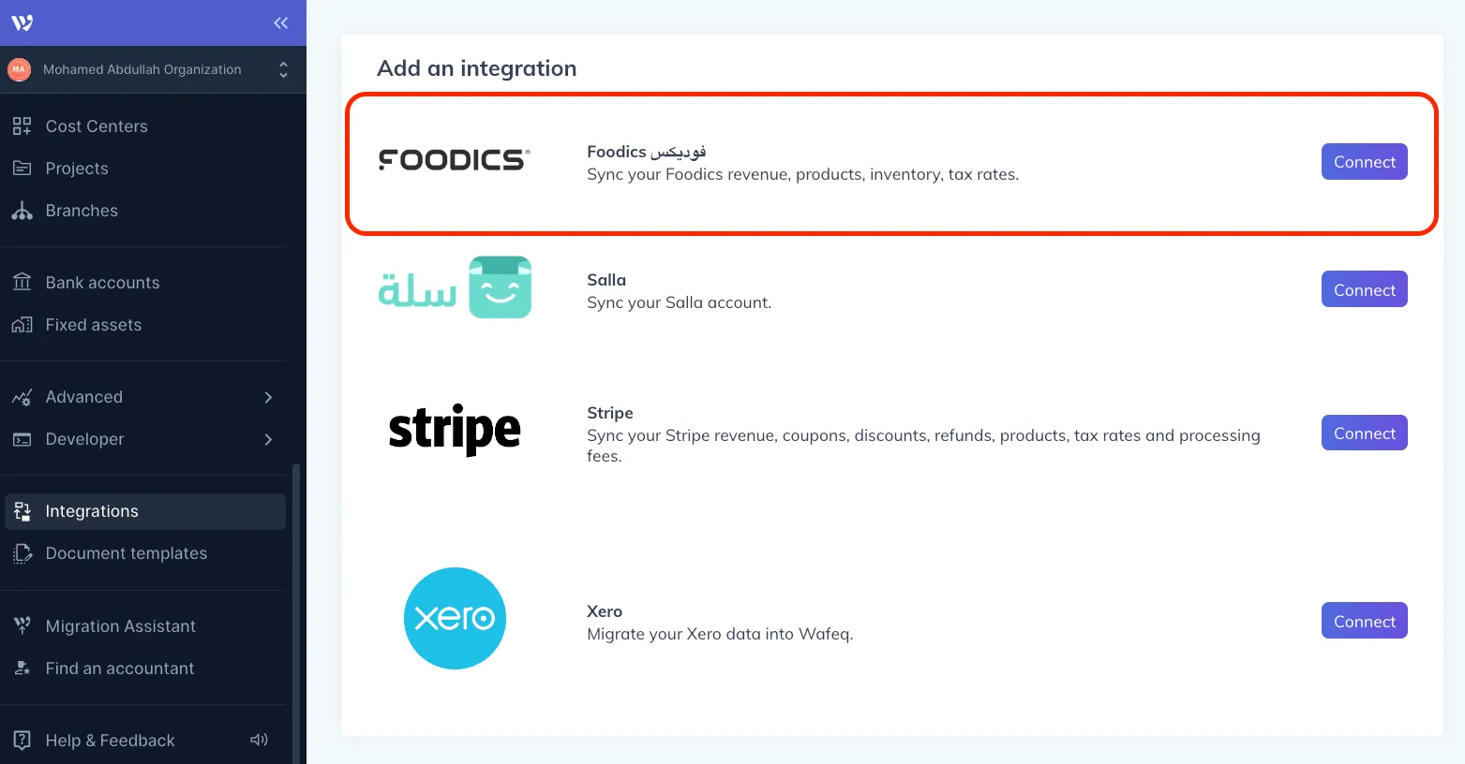Select Document templates in the sidebar

(x=126, y=553)
